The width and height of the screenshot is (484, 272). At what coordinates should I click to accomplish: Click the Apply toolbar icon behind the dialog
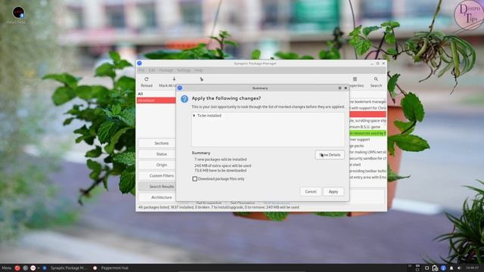pyautogui.click(x=201, y=79)
